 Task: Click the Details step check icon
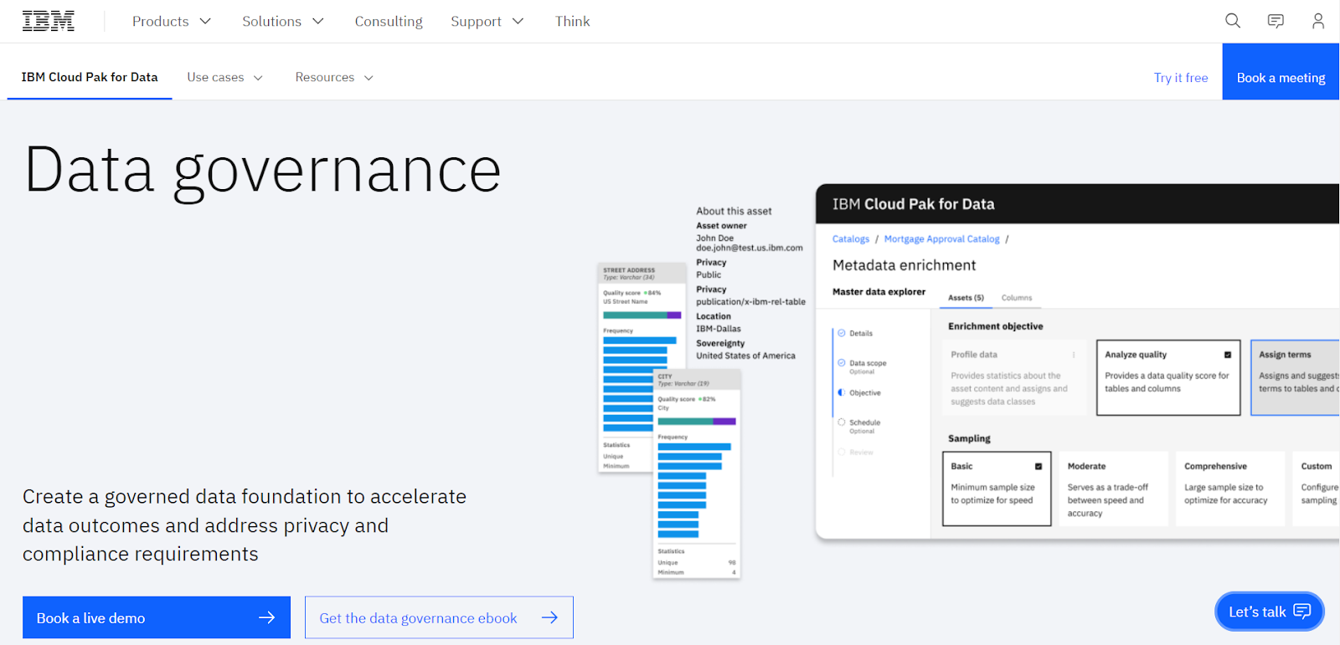pos(842,333)
